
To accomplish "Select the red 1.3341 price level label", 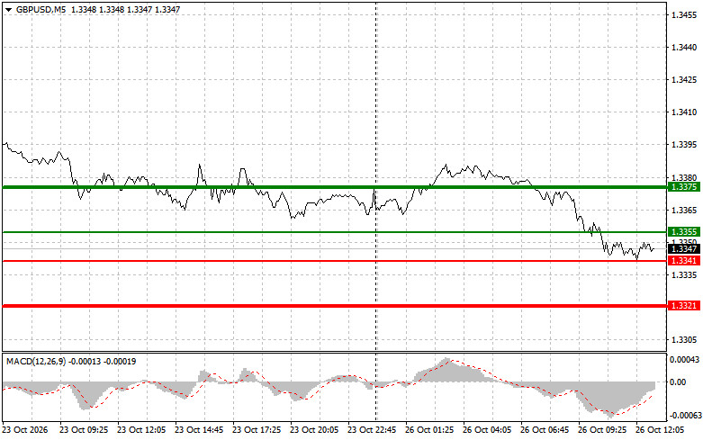I will 684,261.
